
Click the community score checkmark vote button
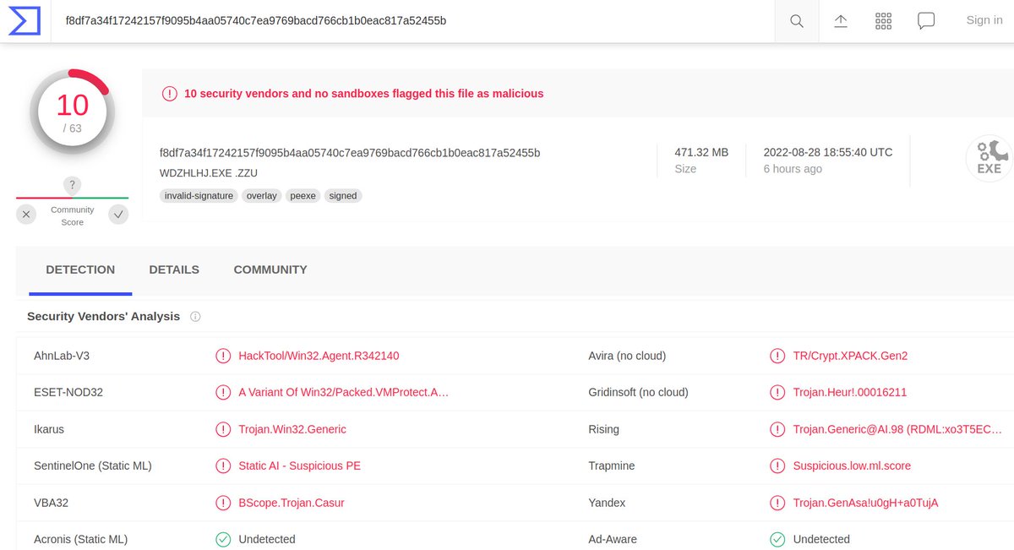119,215
